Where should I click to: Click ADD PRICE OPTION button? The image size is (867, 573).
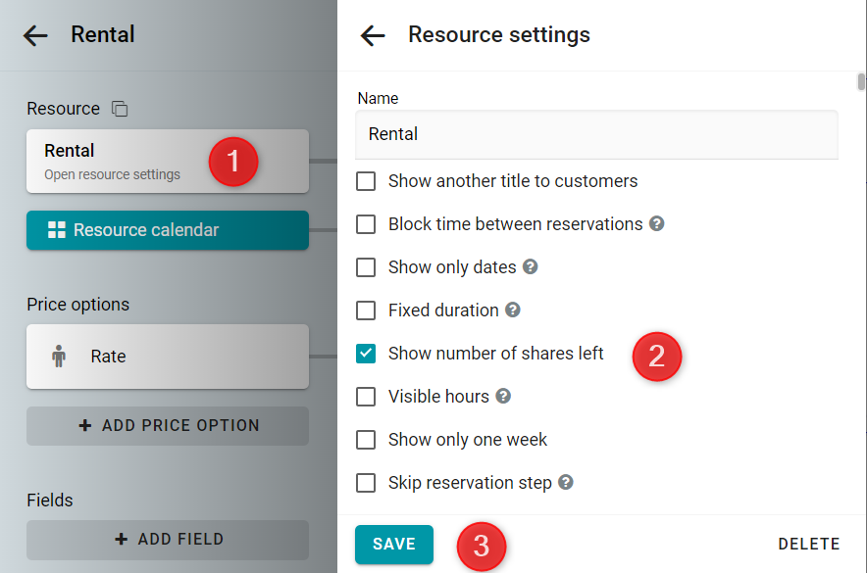[168, 426]
